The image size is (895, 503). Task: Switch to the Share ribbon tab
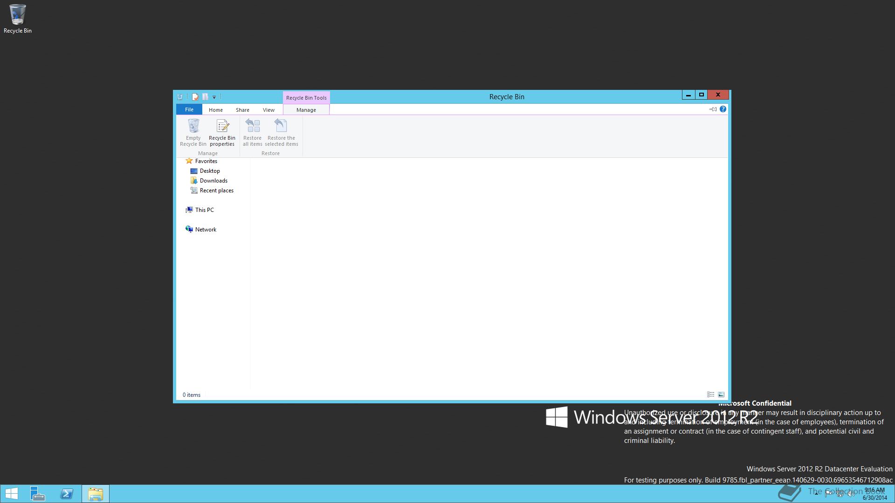click(x=242, y=109)
